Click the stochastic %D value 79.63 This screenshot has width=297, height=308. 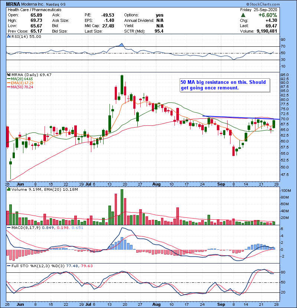(x=87, y=266)
